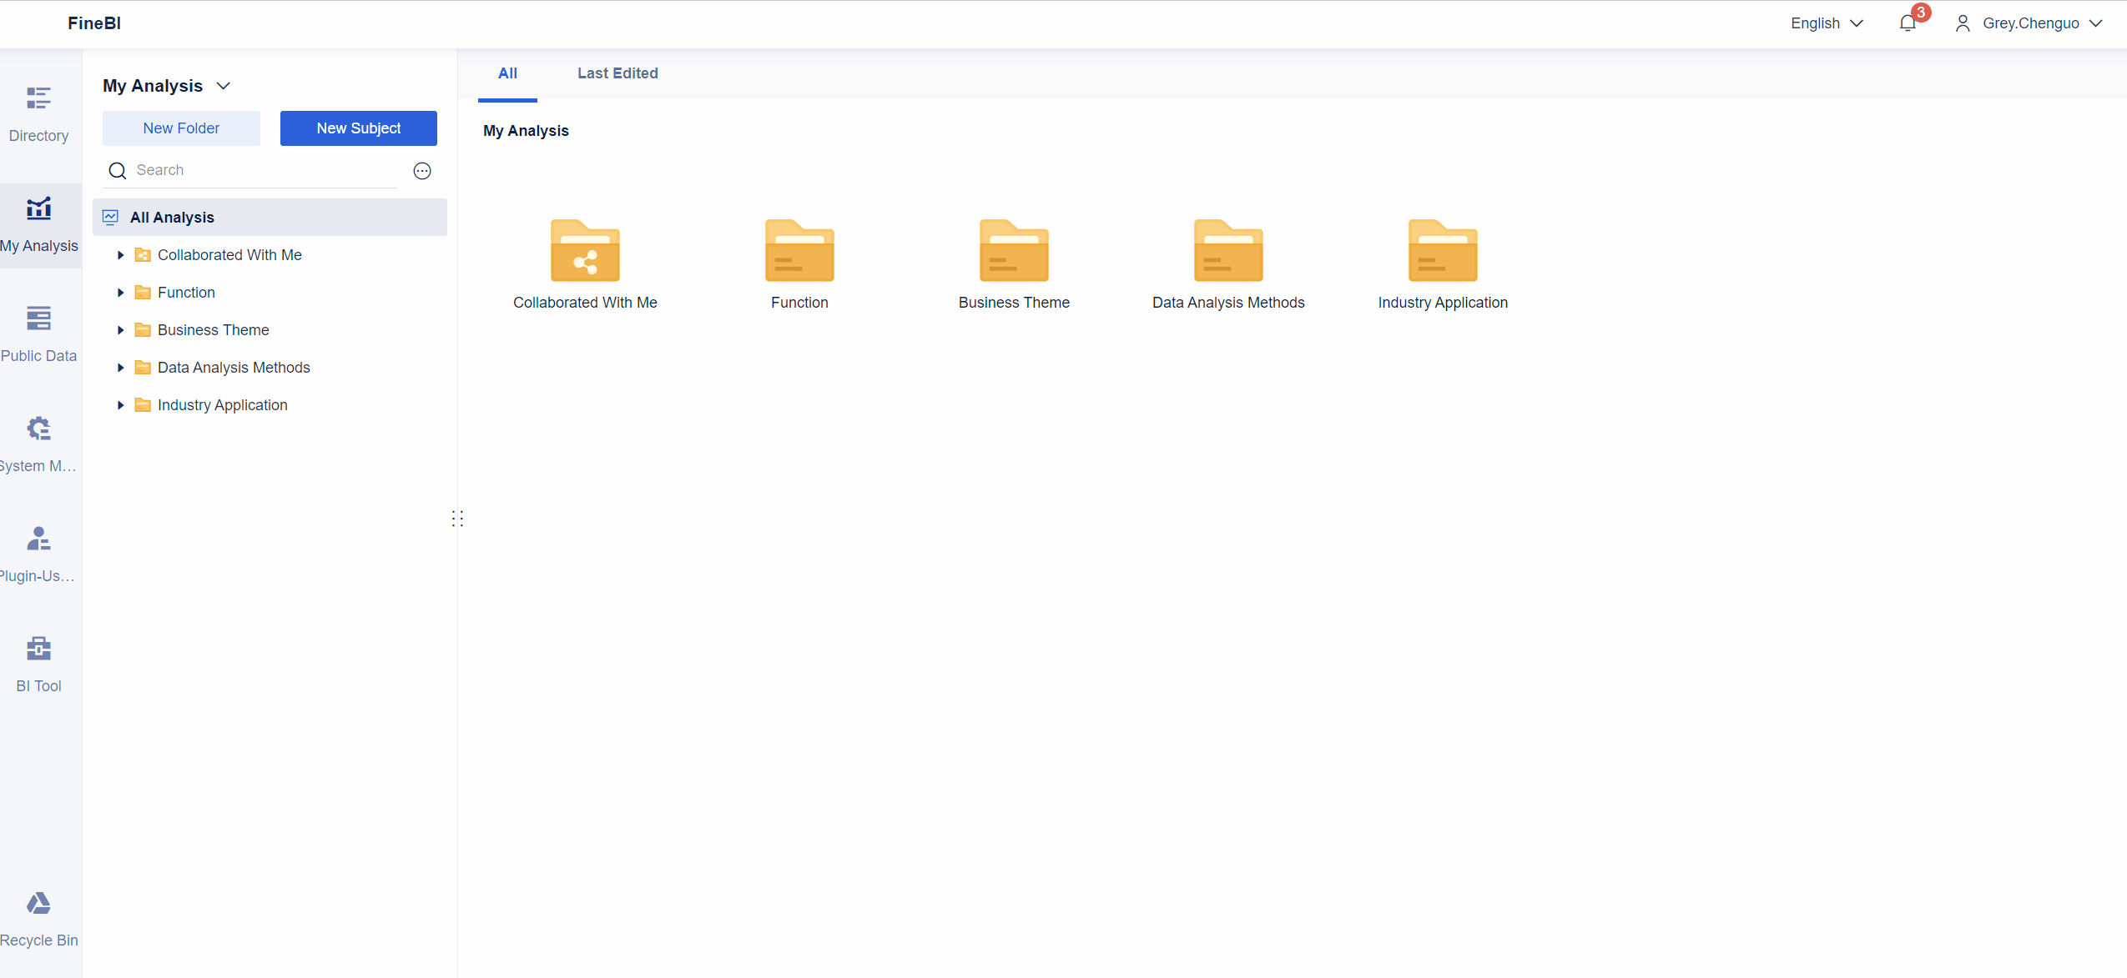Click the search magnifier icon

pyautogui.click(x=118, y=170)
